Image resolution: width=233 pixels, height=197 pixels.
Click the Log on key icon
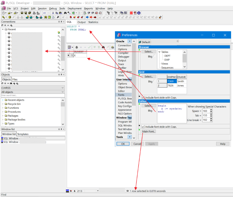coord(3,17)
